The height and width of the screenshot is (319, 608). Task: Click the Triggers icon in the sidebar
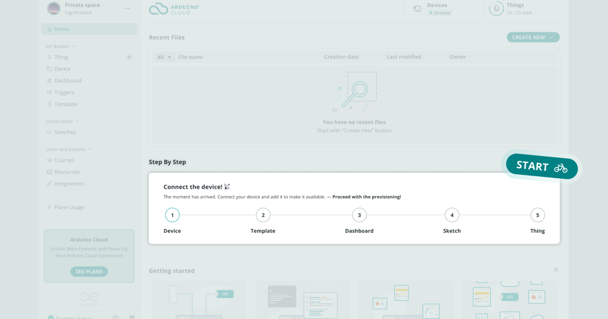click(49, 93)
